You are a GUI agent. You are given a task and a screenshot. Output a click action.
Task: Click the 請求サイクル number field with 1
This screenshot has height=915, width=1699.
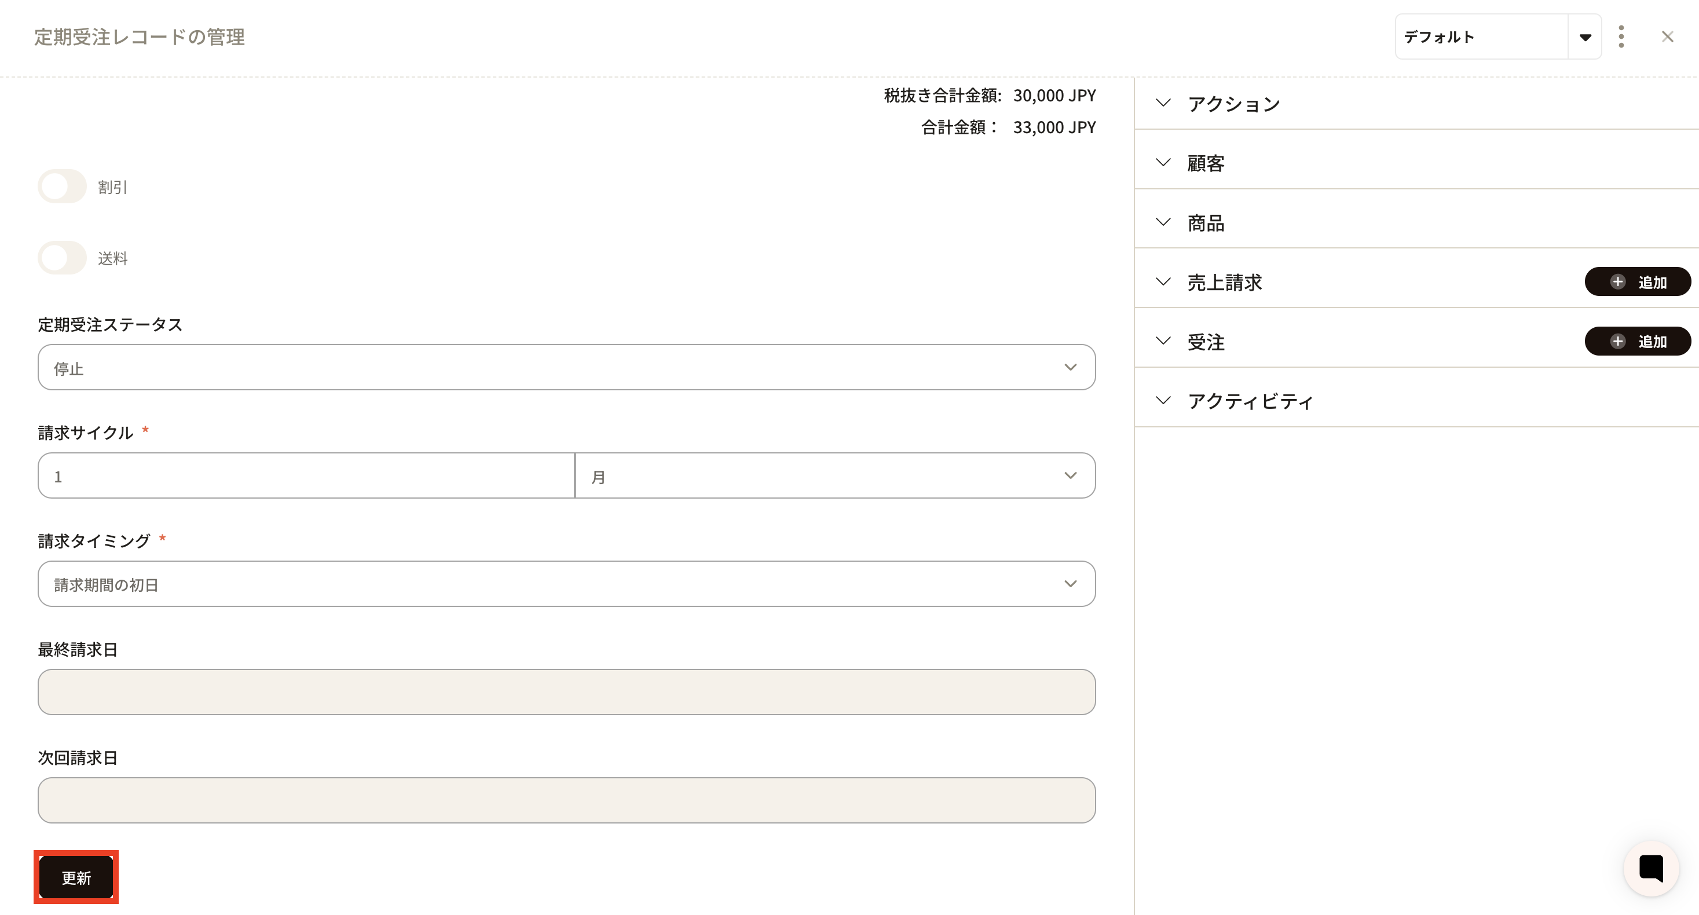[306, 475]
